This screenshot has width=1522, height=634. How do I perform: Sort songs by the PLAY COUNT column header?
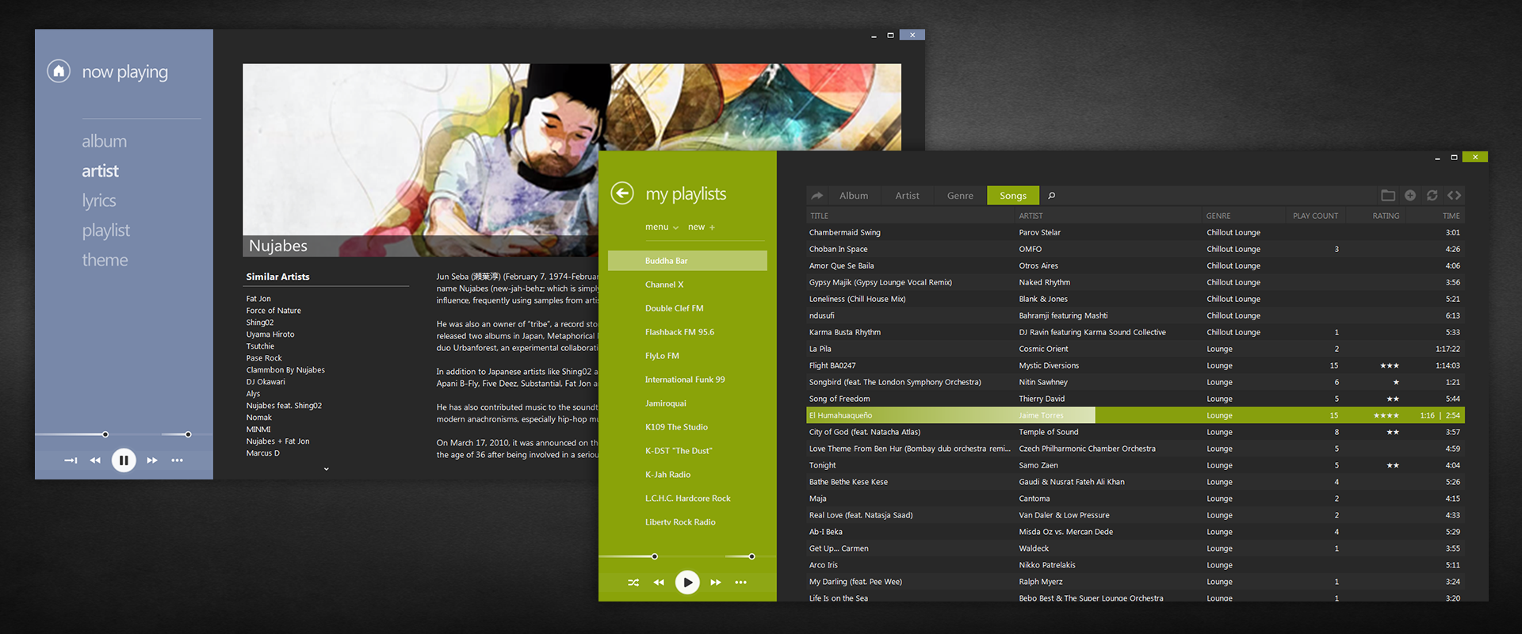pos(1315,216)
